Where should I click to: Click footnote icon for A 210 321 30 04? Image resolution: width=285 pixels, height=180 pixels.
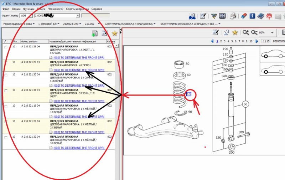coord(51,86)
